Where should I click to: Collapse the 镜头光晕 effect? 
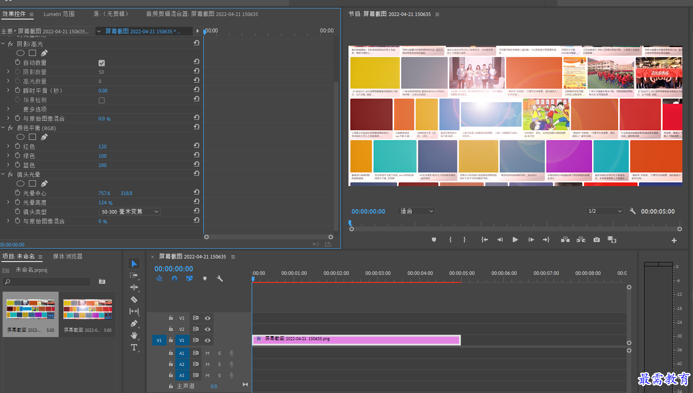(3, 175)
